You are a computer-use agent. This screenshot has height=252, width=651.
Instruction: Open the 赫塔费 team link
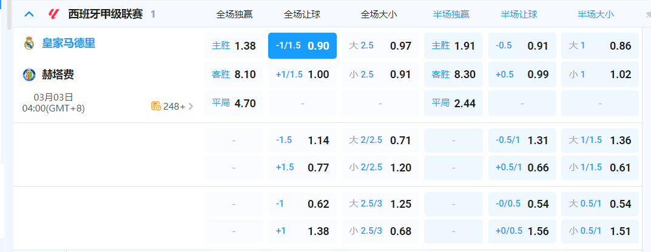[58, 75]
